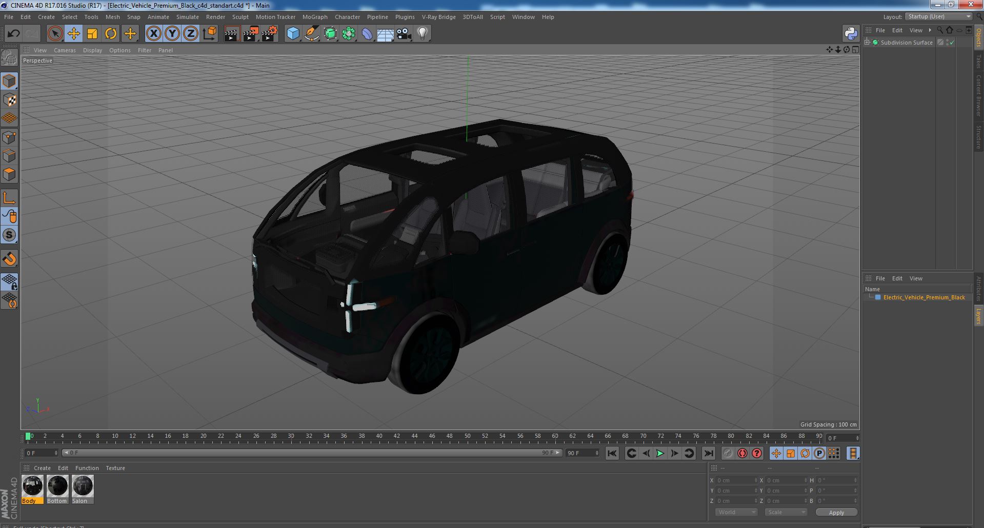Add a Light object
The height and width of the screenshot is (528, 984).
[423, 34]
